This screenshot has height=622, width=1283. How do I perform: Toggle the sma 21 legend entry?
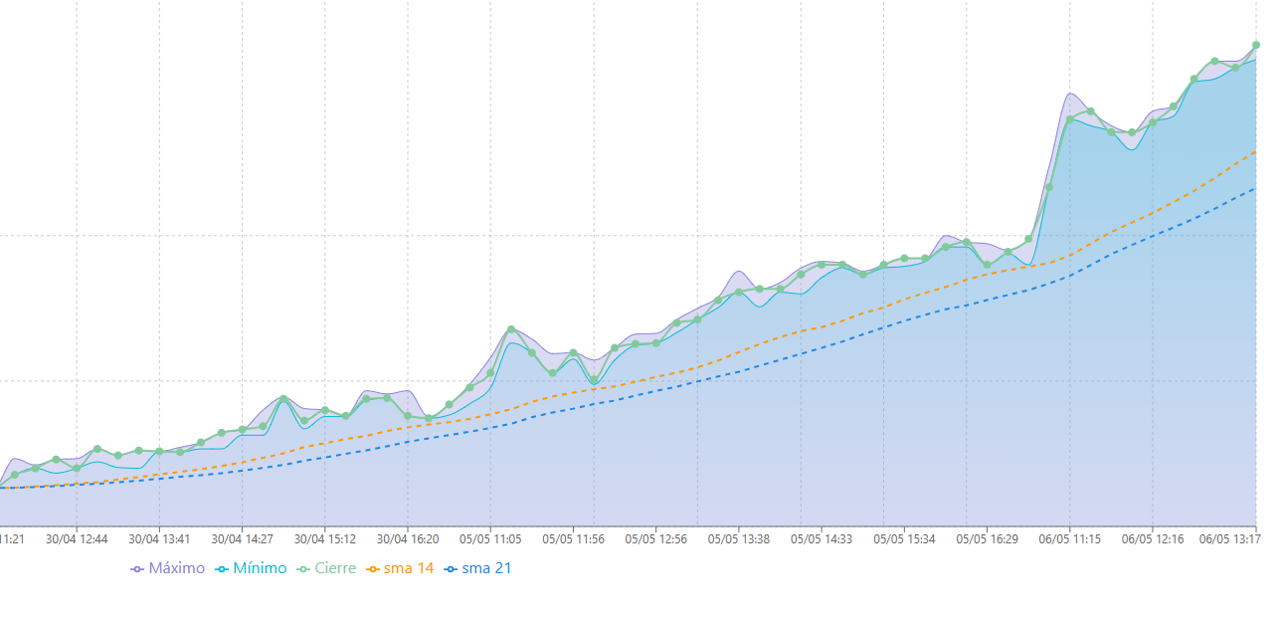click(477, 568)
